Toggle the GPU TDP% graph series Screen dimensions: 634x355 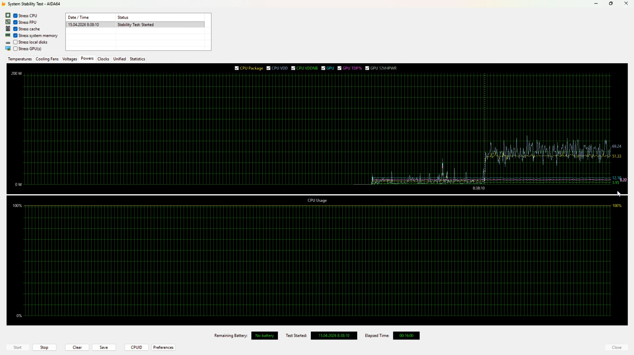(x=339, y=68)
